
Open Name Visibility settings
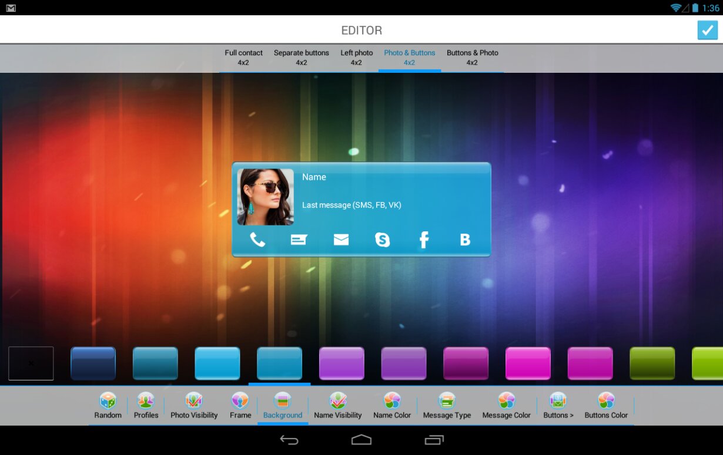(338, 406)
